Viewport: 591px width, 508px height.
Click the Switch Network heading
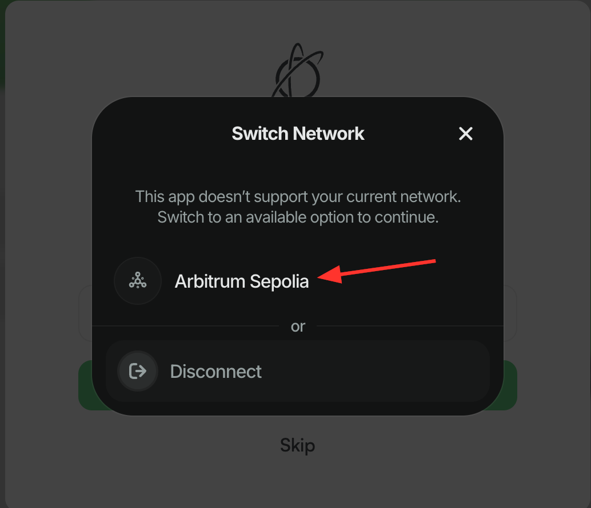click(298, 134)
